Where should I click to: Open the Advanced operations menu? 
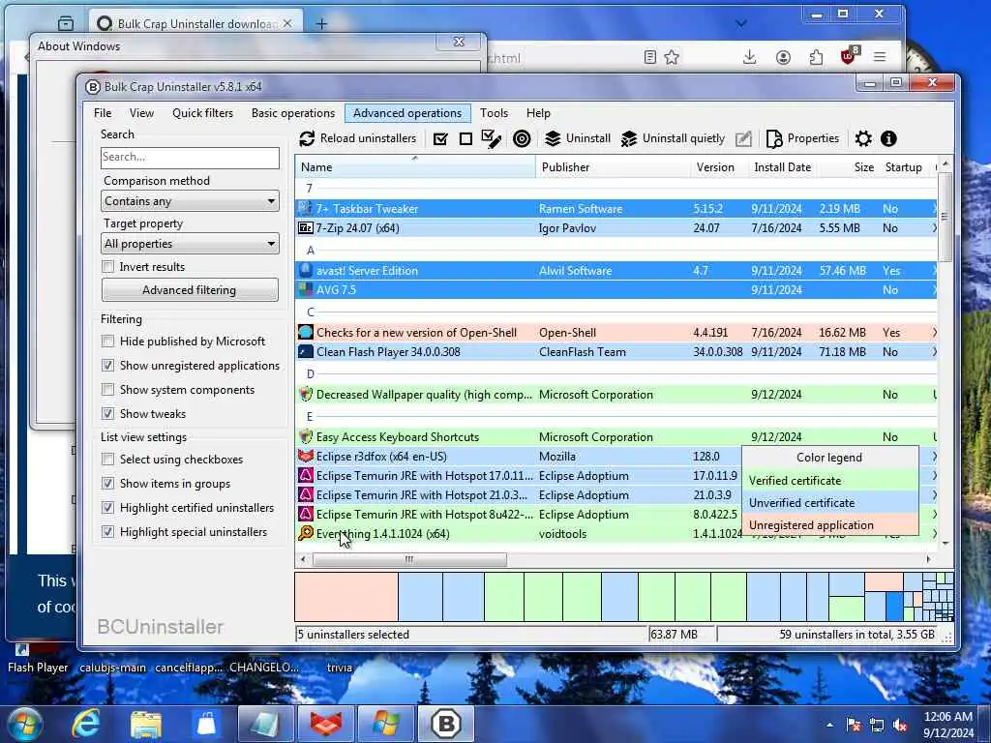coord(407,113)
